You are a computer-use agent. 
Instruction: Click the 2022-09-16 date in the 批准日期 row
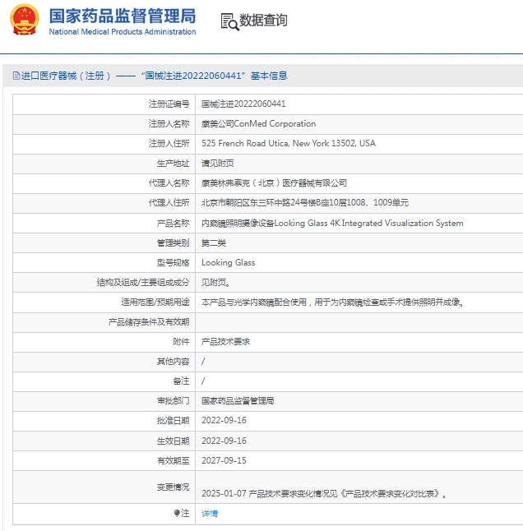pyautogui.click(x=224, y=420)
